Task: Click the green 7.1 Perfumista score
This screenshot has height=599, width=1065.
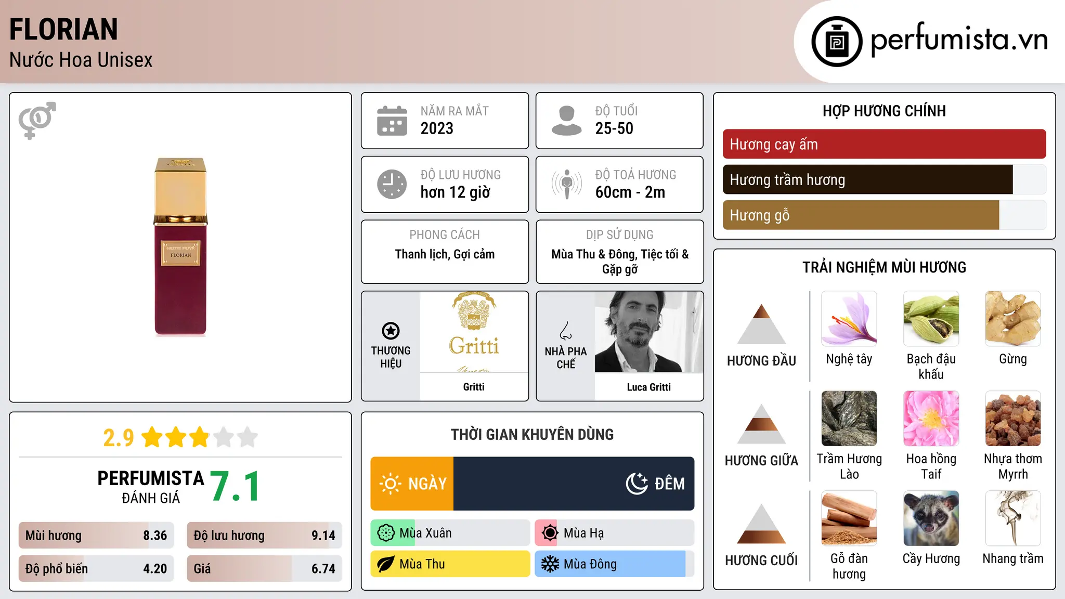Action: 235,486
